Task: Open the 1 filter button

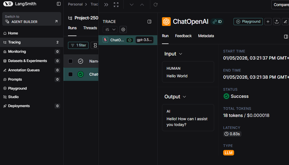Action: click(x=78, y=45)
